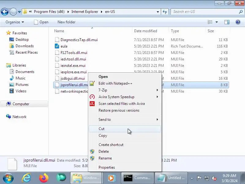Open the Music library
This screenshot has width=245, height=184.
point(20,78)
